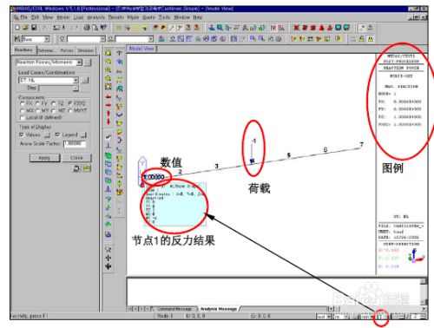Click the Save disk icon

(x=34, y=28)
